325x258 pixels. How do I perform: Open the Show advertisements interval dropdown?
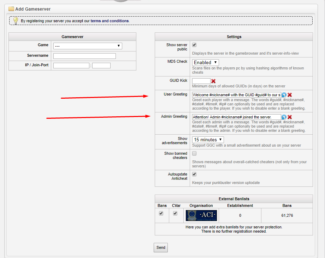click(x=208, y=140)
